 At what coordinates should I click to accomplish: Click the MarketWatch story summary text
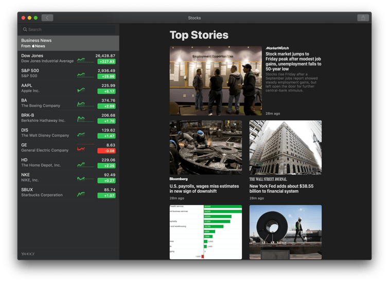[292, 82]
